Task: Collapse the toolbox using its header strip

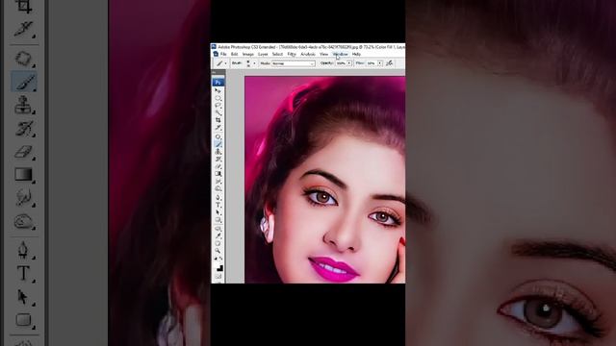Action: click(218, 73)
